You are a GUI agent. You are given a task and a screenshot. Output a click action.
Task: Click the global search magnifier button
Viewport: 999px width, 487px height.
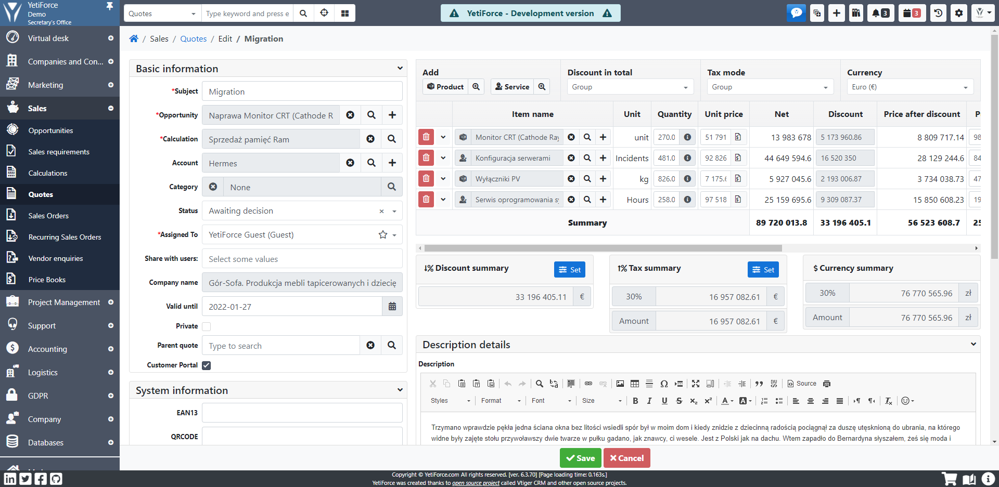pyautogui.click(x=303, y=13)
